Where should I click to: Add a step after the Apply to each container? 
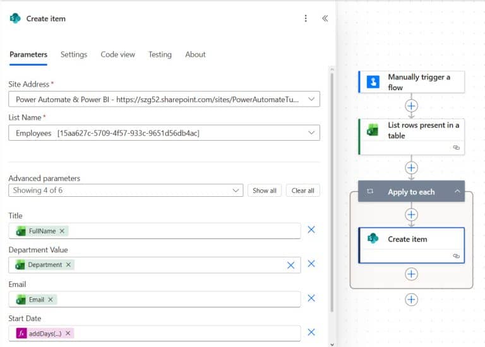click(411, 300)
